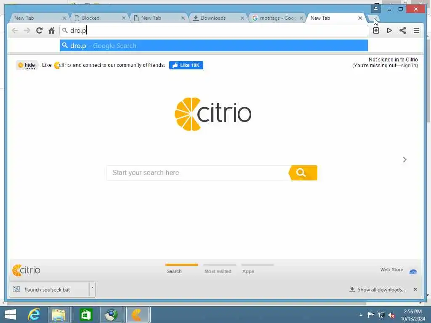
Task: Switch to the Blocked tab
Action: (99, 18)
